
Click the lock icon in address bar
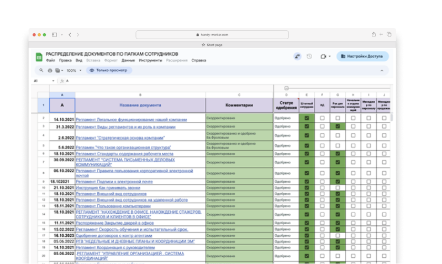tap(198, 35)
